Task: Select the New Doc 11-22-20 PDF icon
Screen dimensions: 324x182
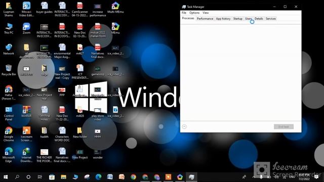Action: (62, 113)
